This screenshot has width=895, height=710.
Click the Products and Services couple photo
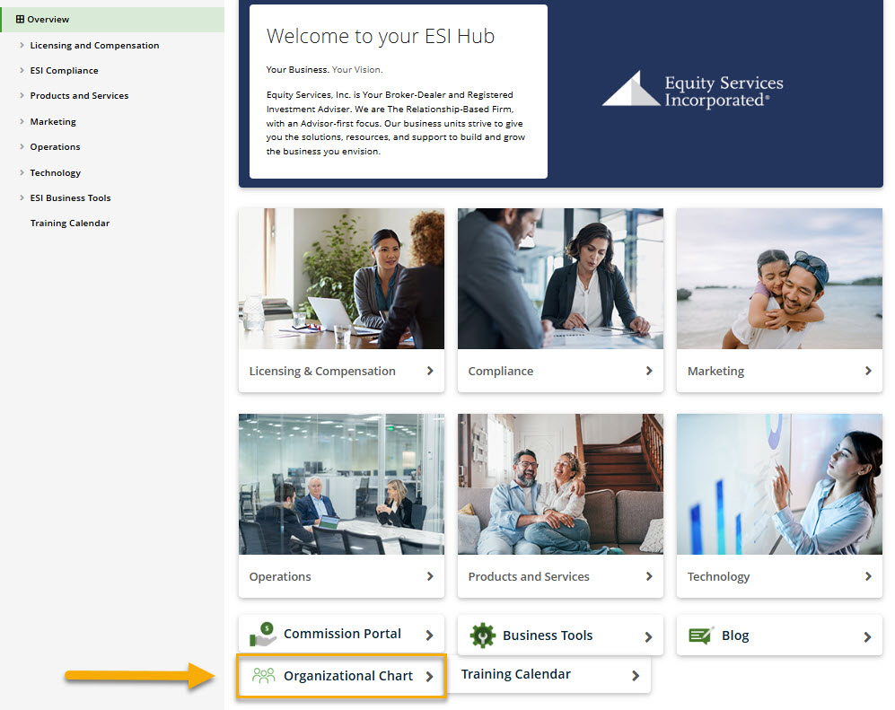pyautogui.click(x=560, y=484)
